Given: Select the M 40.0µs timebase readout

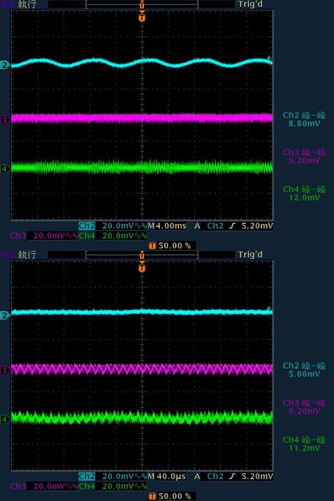Looking at the screenshot, I should (167, 477).
